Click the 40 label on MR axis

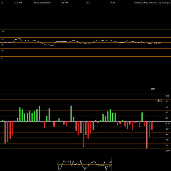167,113
